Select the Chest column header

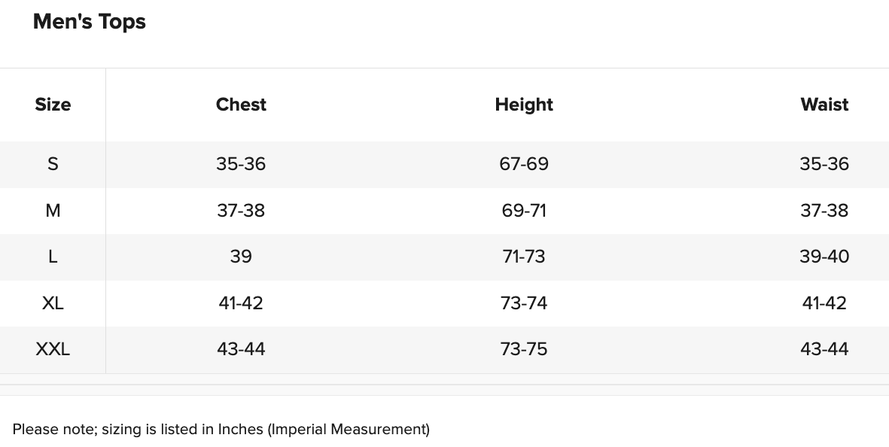click(241, 105)
